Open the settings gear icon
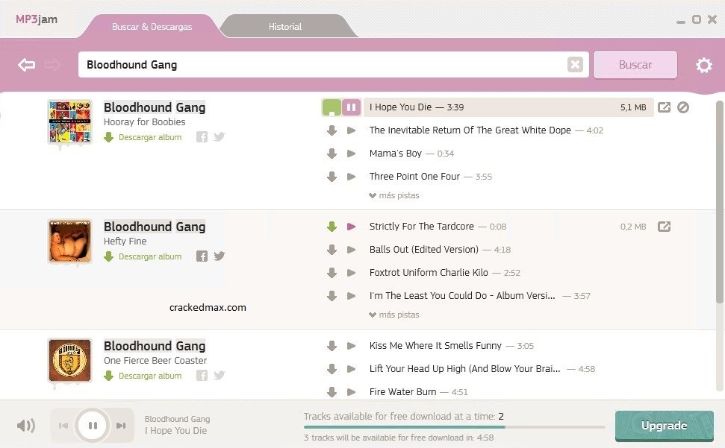Screen dimensions: 725x448 pos(703,65)
